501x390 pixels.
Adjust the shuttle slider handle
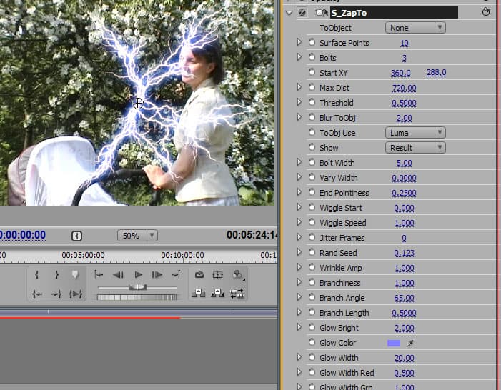[138, 287]
